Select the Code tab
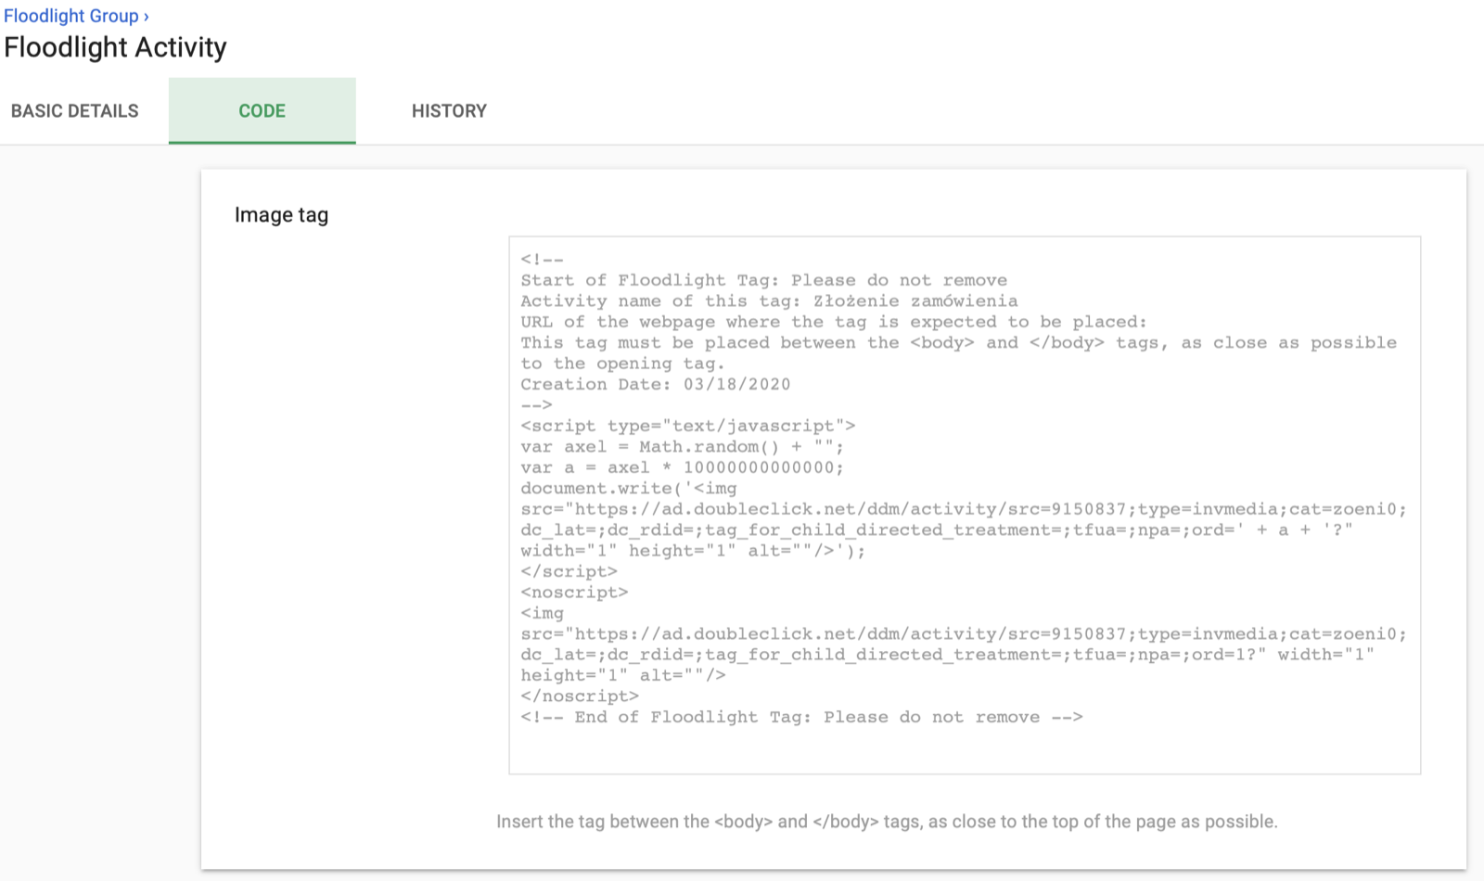 tap(262, 111)
